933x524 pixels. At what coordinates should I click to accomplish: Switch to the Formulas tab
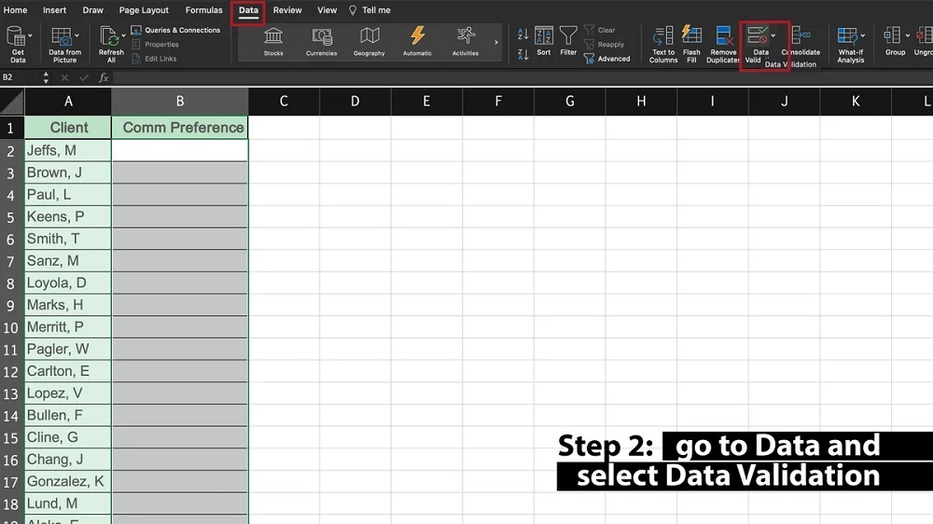tap(203, 10)
